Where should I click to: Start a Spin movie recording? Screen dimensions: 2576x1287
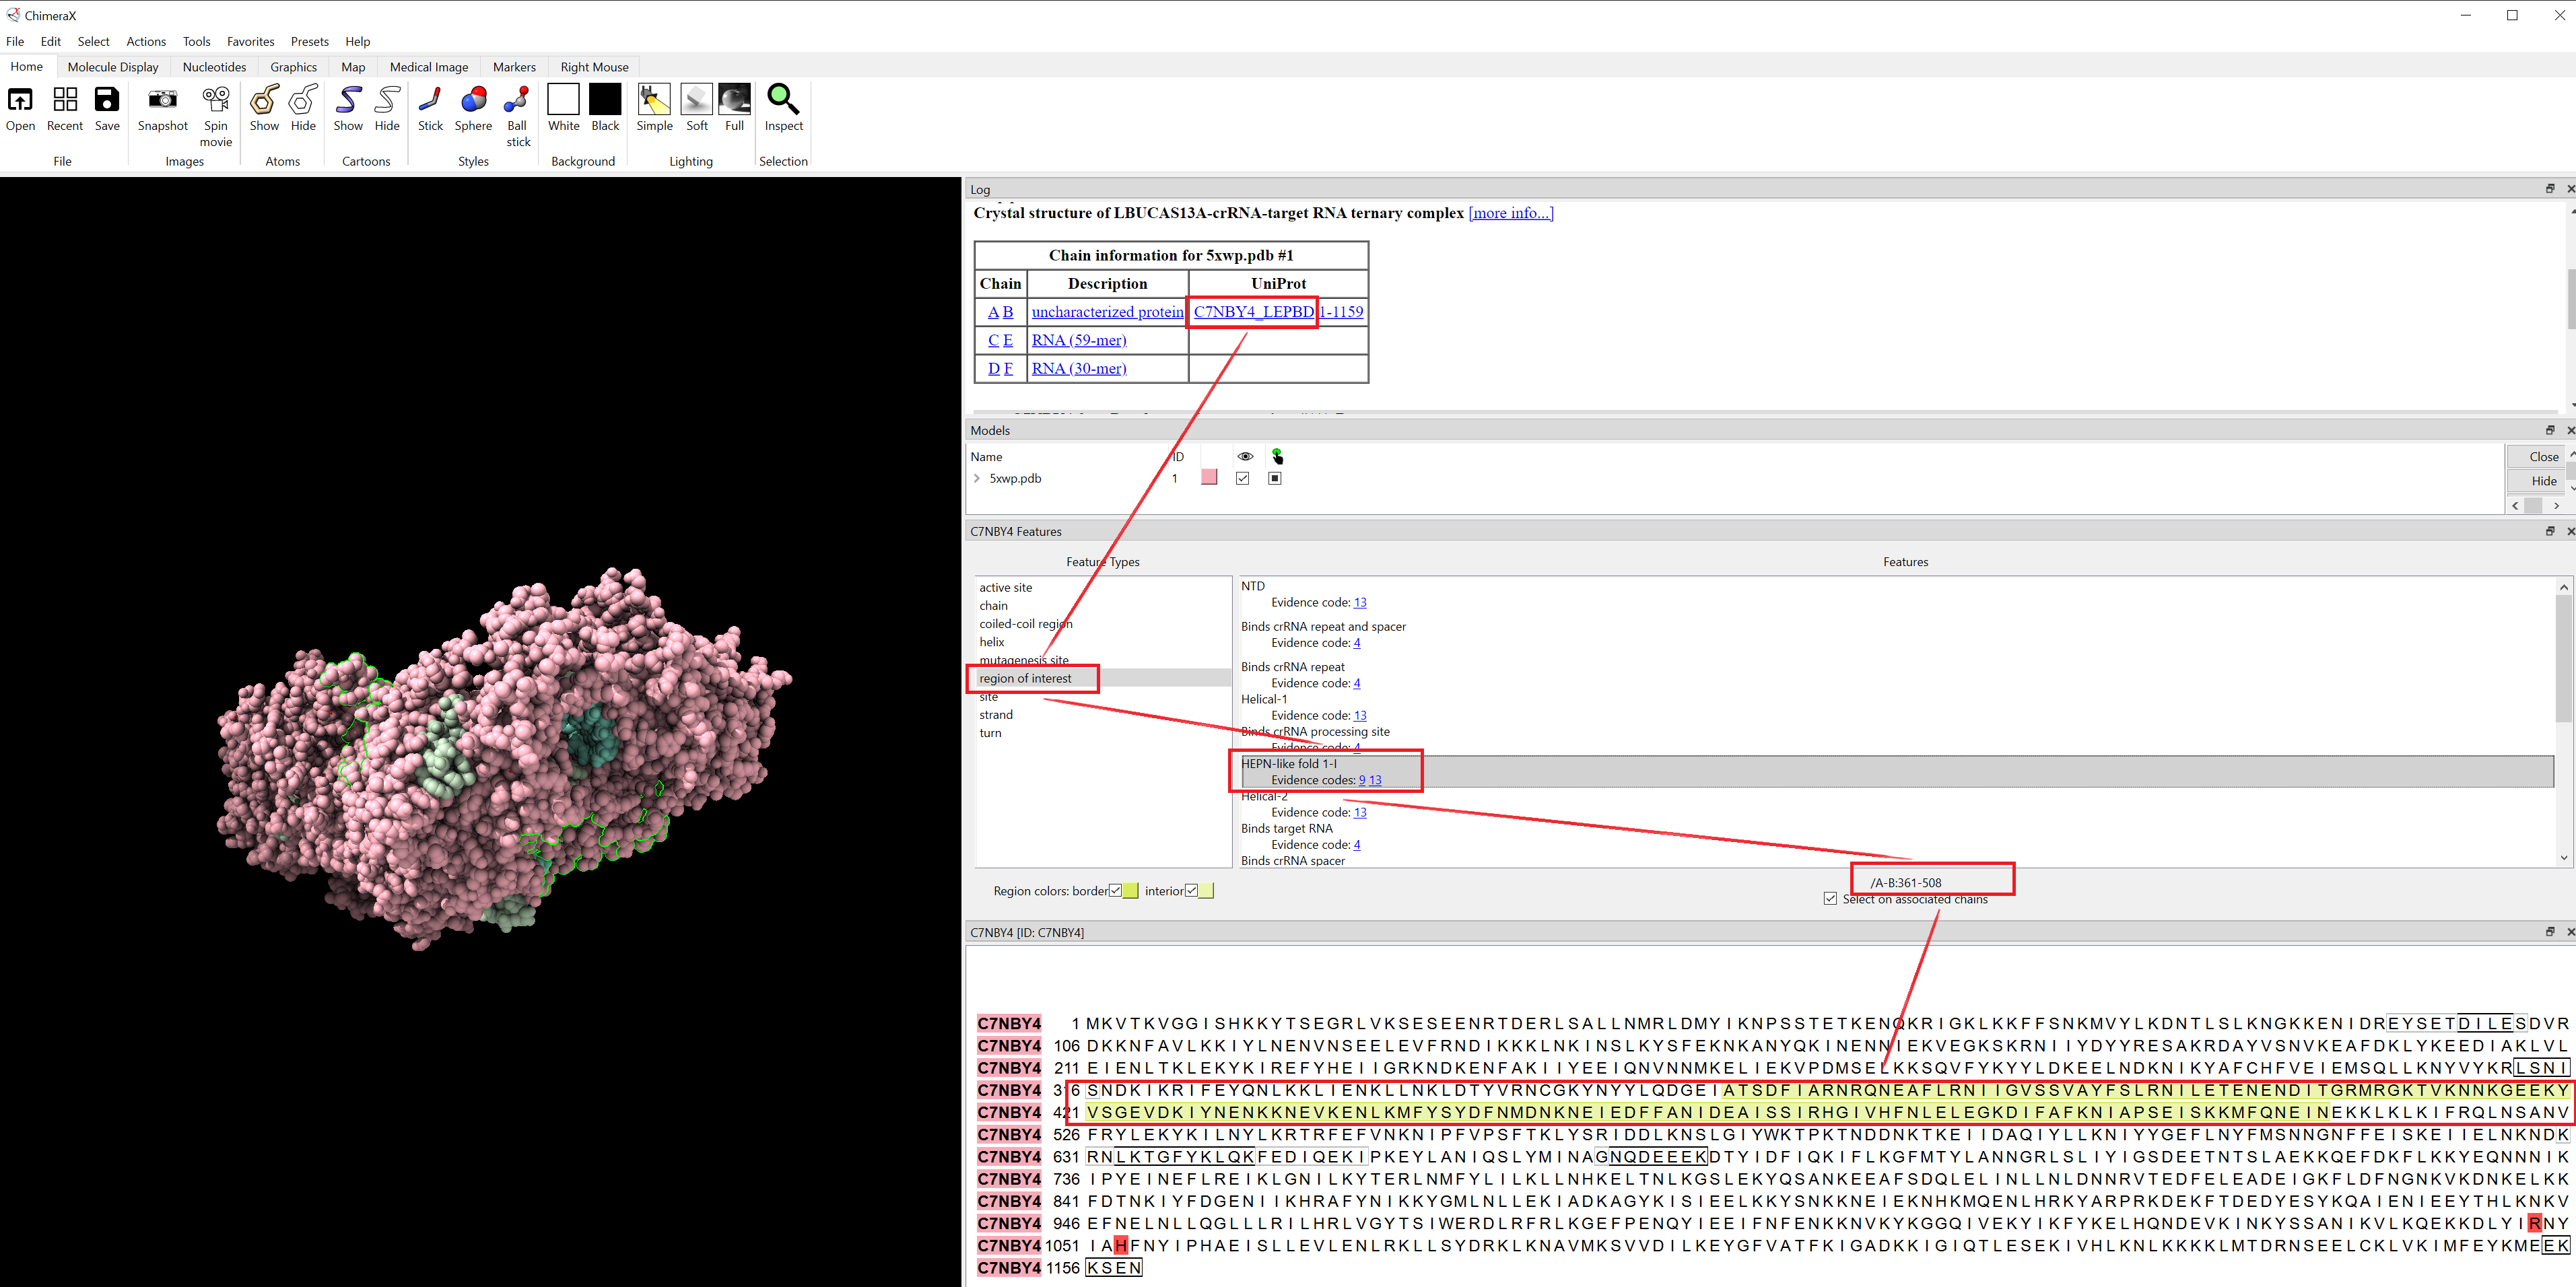tap(216, 99)
